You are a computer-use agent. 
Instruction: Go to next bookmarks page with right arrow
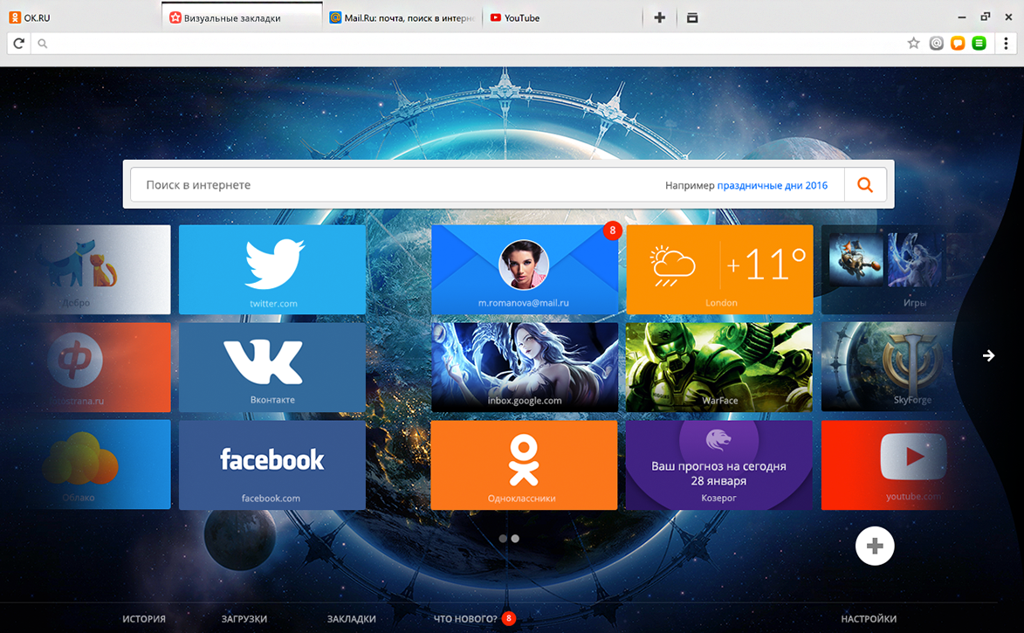pos(988,355)
